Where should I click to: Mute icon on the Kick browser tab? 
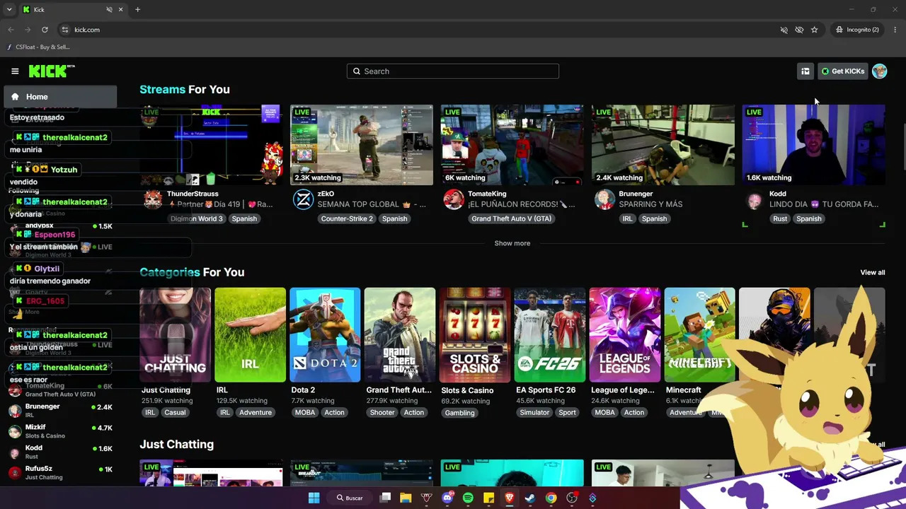(109, 9)
